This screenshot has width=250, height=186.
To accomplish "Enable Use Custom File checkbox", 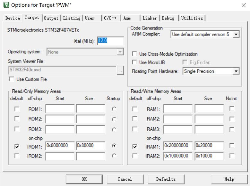I will [x=12, y=79].
